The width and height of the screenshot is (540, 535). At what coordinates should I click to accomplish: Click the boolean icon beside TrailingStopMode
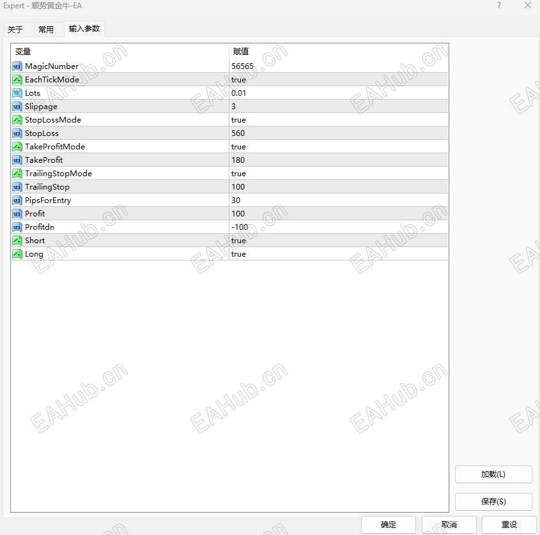17,174
